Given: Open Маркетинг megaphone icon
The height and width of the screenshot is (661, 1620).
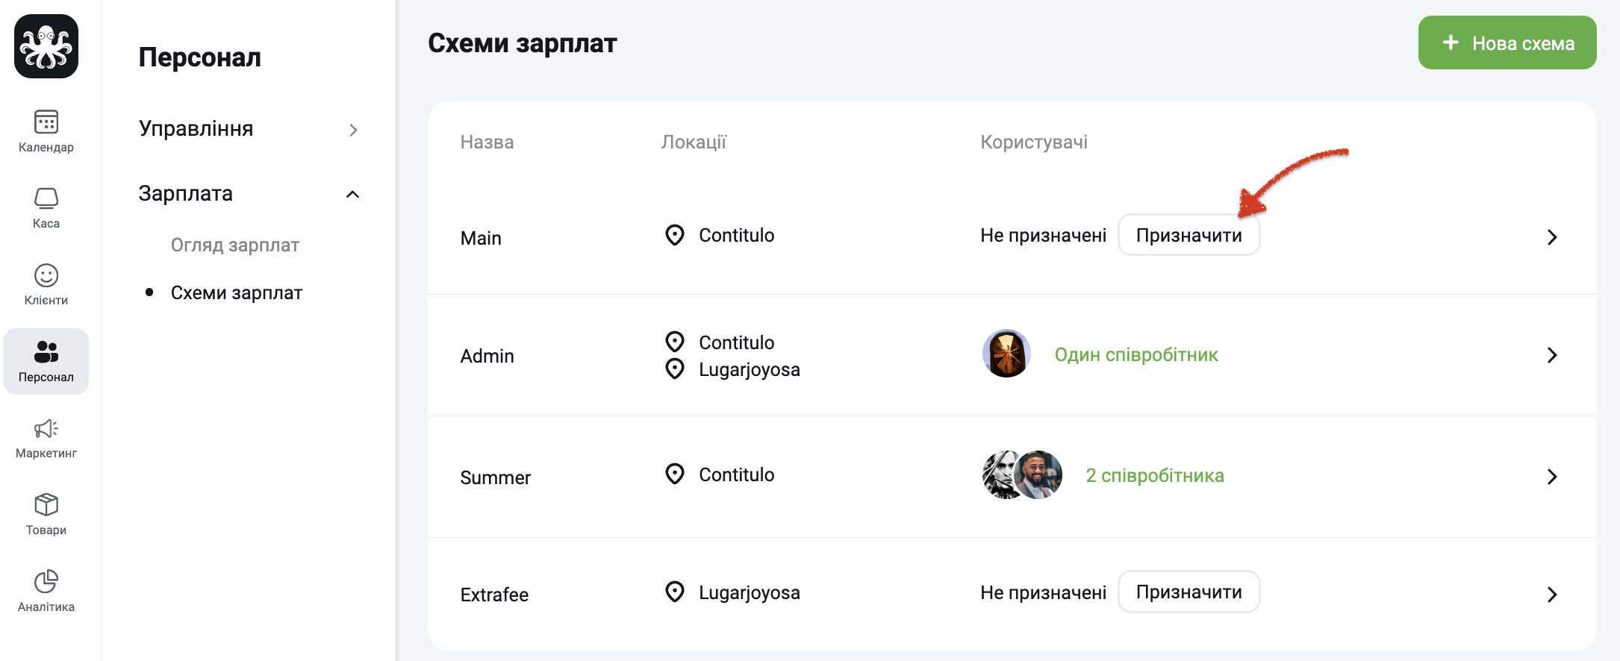Looking at the screenshot, I should click(46, 428).
